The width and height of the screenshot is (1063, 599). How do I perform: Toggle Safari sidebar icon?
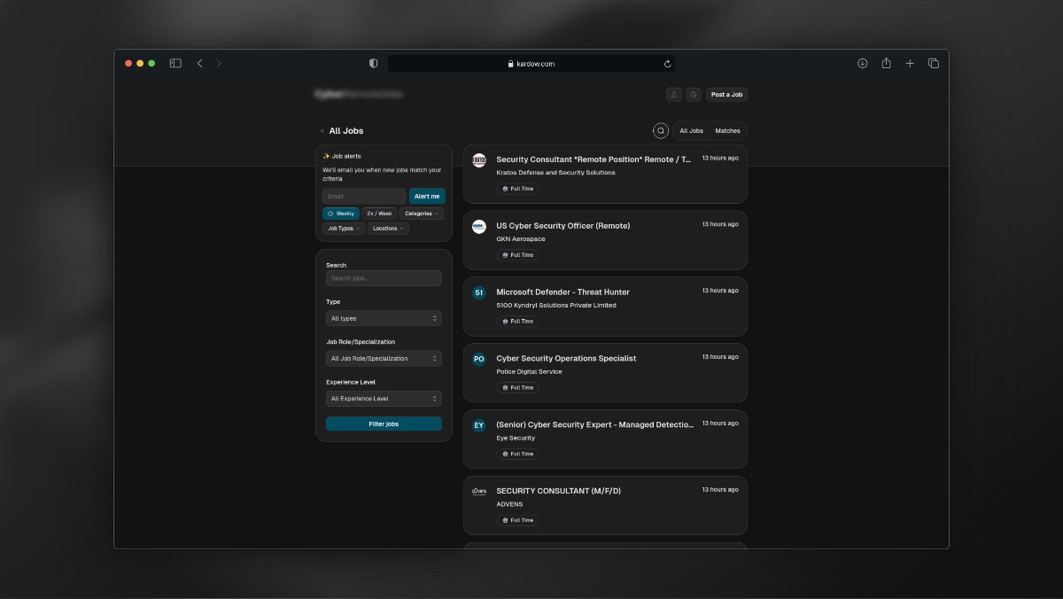click(175, 63)
